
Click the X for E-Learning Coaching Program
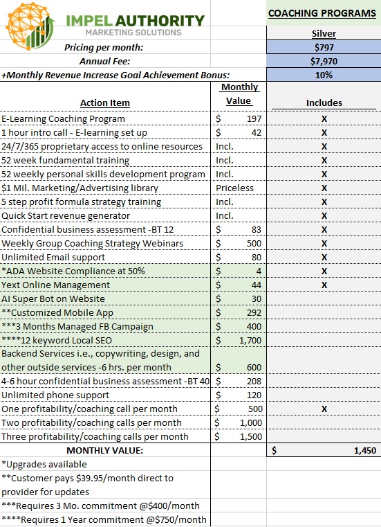pos(324,119)
